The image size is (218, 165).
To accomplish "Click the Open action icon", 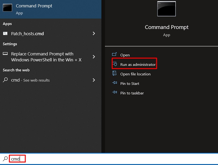I will tap(114, 54).
